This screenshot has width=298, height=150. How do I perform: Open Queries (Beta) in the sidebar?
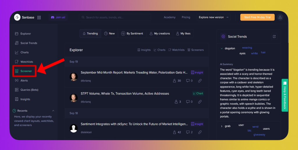click(26, 90)
